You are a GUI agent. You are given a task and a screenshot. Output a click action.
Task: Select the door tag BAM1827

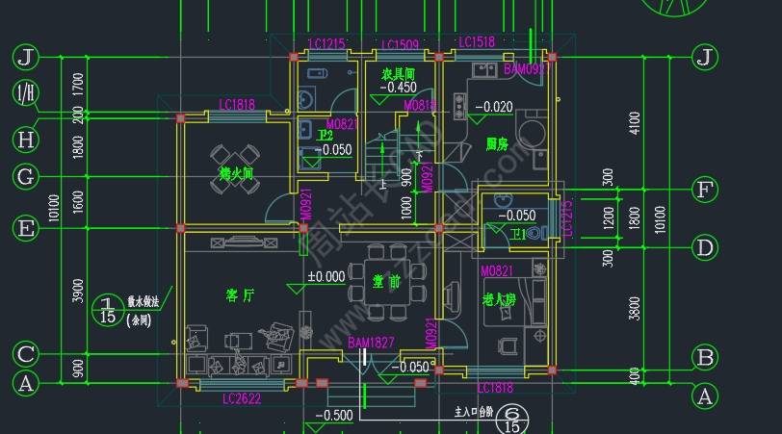coord(370,343)
